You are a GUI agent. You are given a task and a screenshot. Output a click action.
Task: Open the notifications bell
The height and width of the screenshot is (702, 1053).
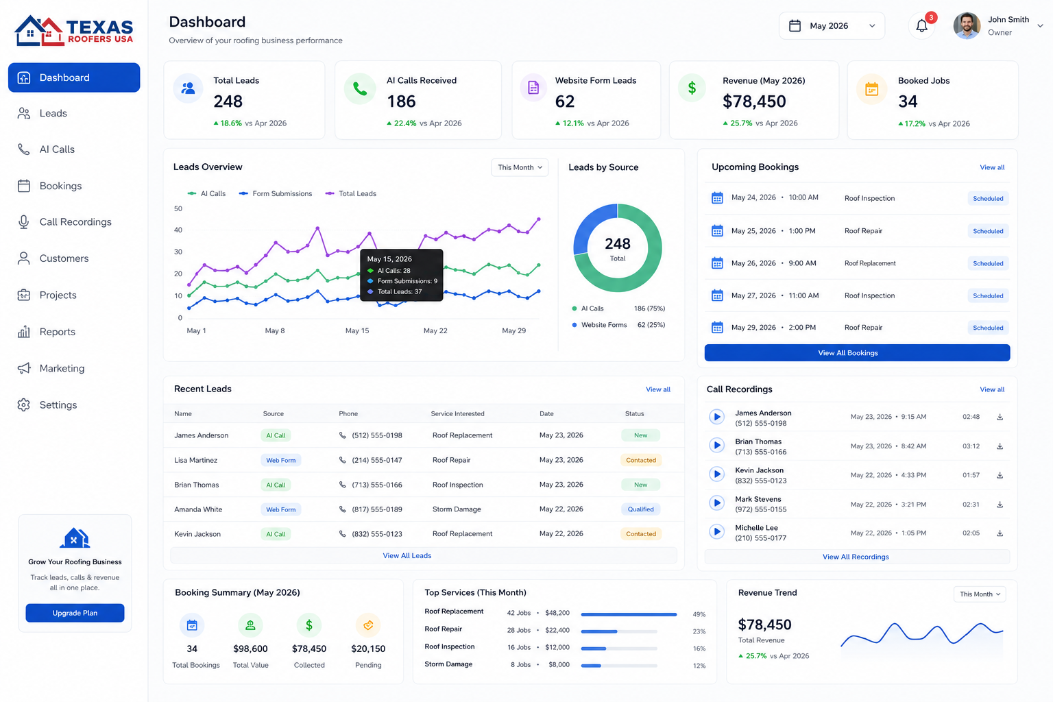pos(922,26)
